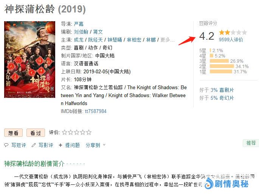Open actor 成龙's profile link
259x195 pixels.
(79, 40)
